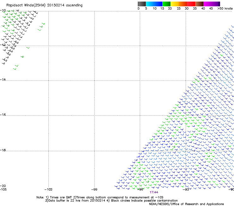
Task: Click the '5' label under the color bar
Action: click(146, 9)
